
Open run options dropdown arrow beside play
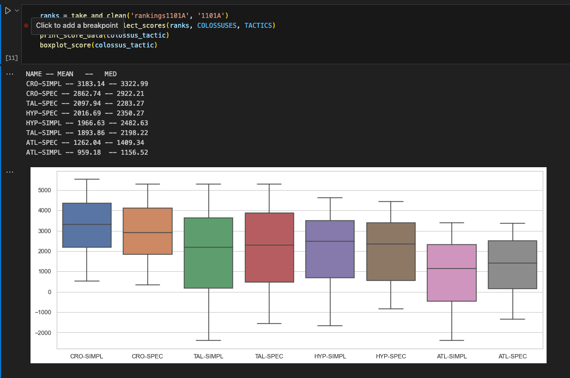point(17,11)
